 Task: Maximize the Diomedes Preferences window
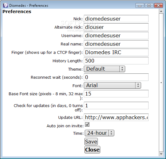(149, 6)
